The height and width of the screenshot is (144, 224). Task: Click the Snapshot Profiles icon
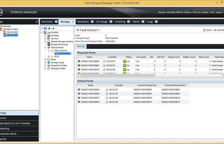click(x=49, y=65)
